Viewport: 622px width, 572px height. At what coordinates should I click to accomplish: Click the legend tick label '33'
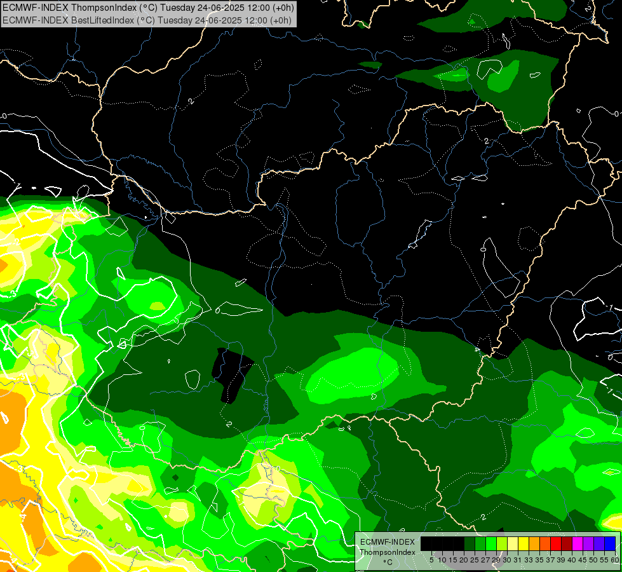pyautogui.click(x=529, y=560)
